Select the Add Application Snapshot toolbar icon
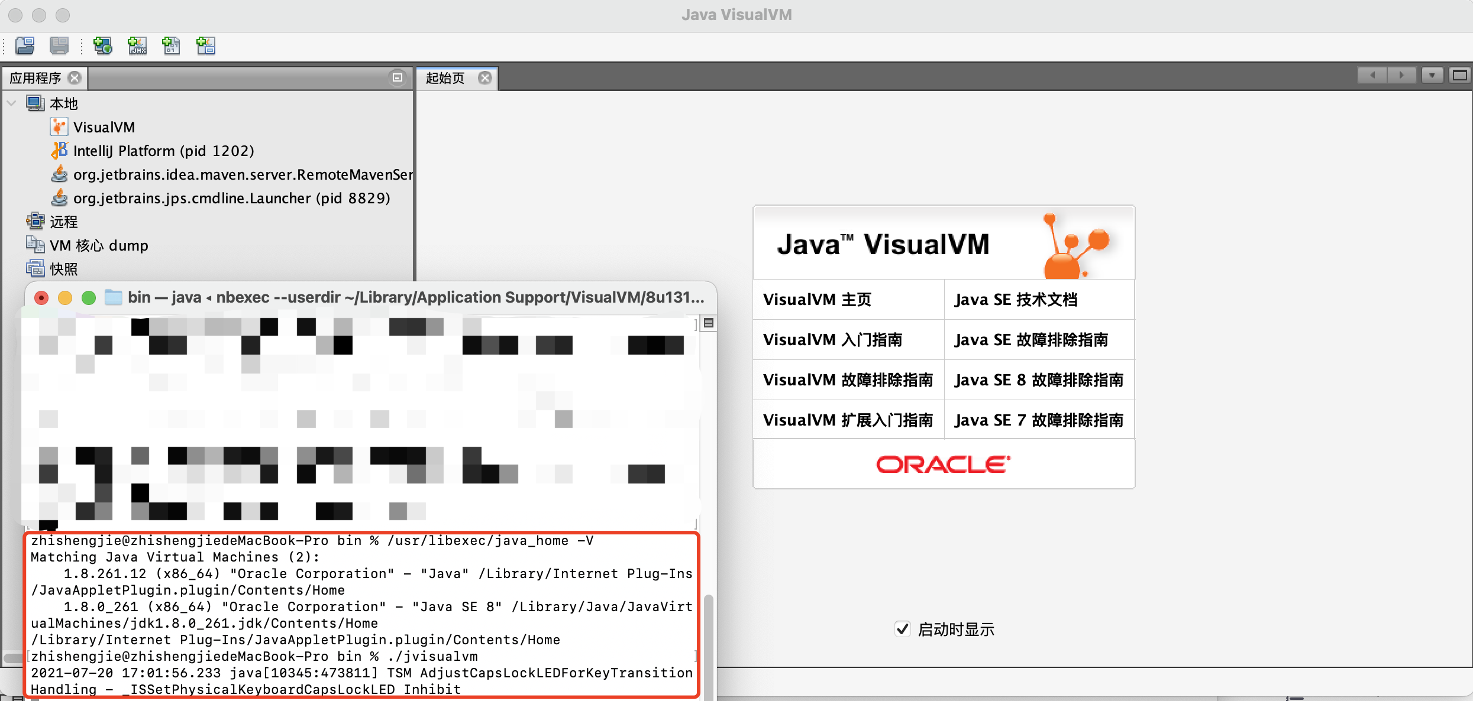1473x701 pixels. (205, 46)
